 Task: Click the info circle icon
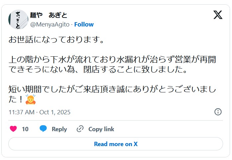point(218,112)
